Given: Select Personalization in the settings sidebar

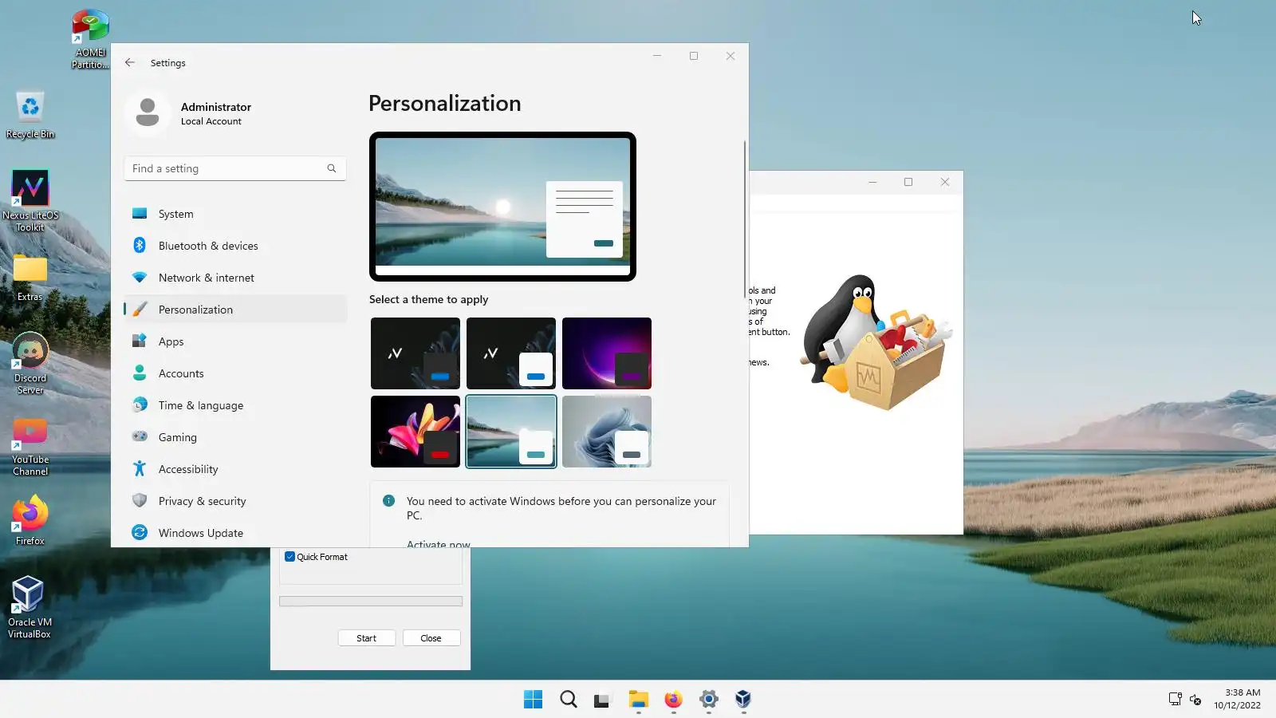Looking at the screenshot, I should 235,310.
